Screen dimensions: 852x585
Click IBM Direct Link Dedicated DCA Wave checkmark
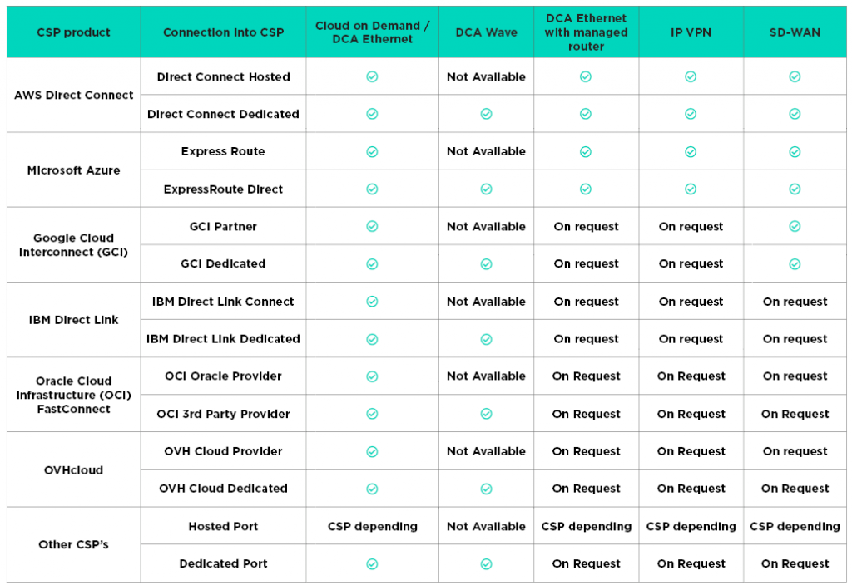pyautogui.click(x=486, y=339)
